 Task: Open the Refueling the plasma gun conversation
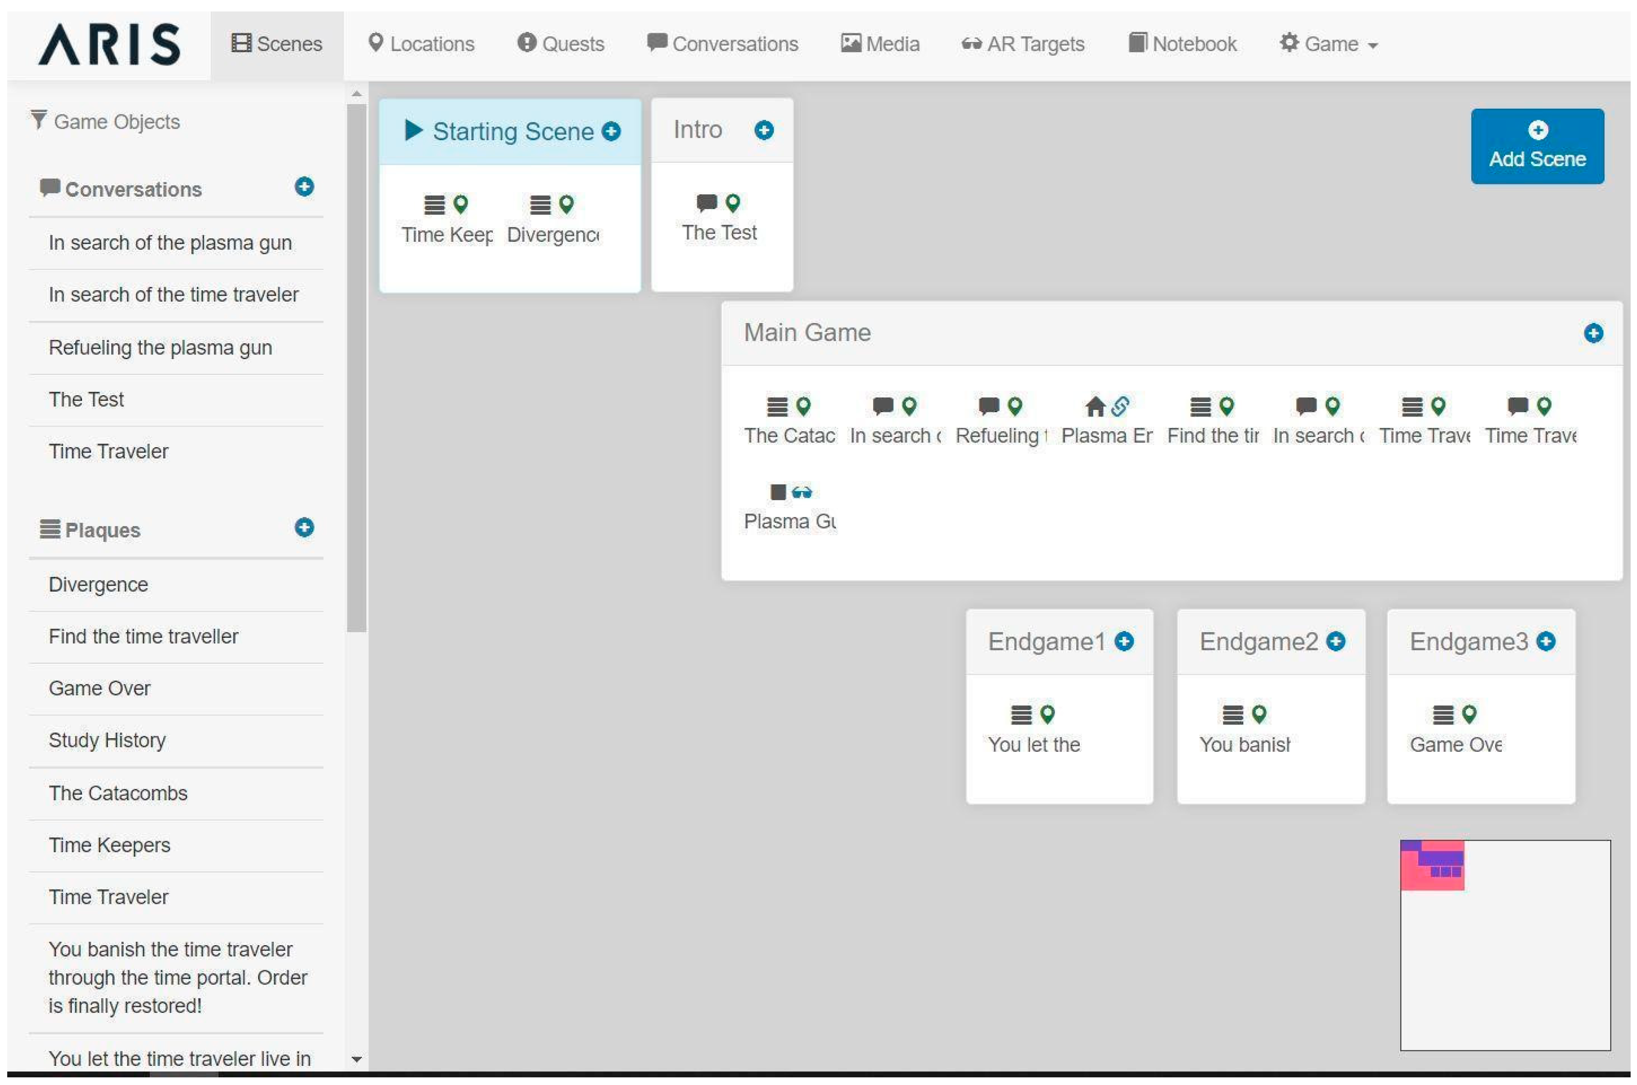coord(161,347)
